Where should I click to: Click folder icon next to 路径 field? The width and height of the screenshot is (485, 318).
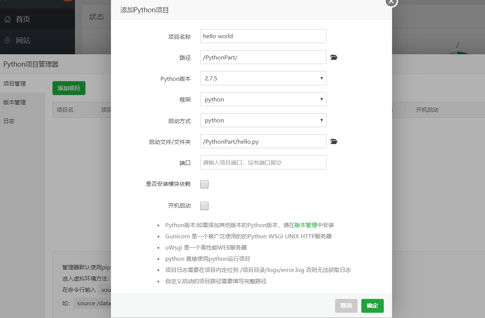pyautogui.click(x=334, y=57)
